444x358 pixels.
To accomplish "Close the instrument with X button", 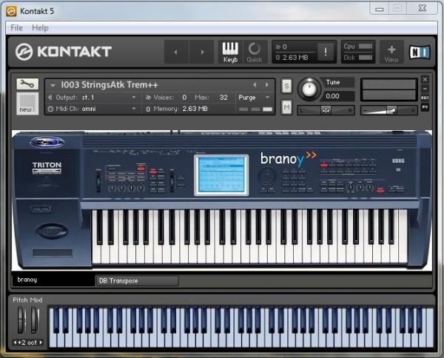I will tap(425, 80).
